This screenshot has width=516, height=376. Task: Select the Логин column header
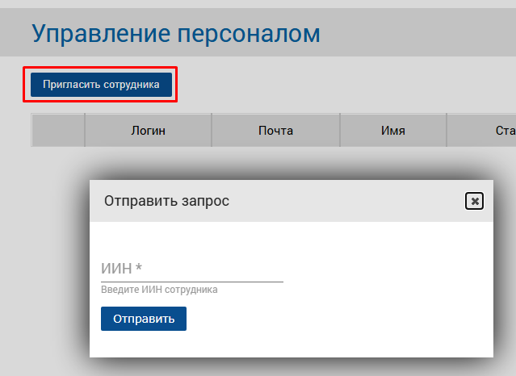(148, 130)
